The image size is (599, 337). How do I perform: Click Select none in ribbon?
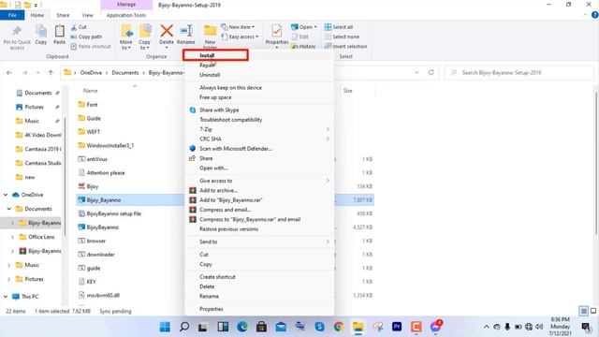(x=342, y=37)
